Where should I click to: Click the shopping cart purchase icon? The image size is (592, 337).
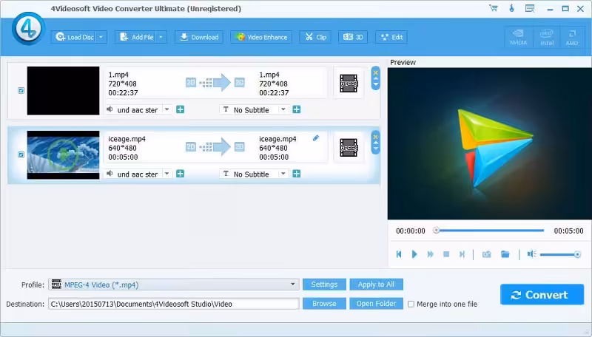click(x=494, y=8)
